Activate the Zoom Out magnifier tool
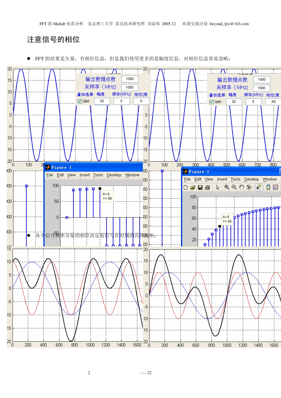The height and width of the screenshot is (398, 281). click(x=234, y=187)
